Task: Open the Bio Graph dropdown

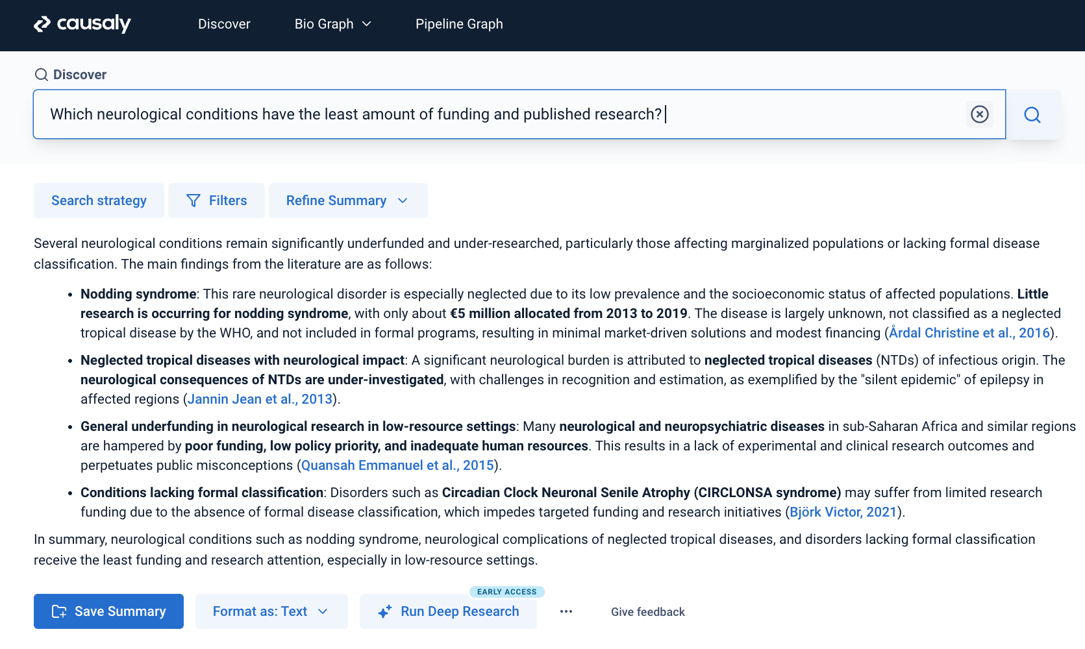Action: pyautogui.click(x=332, y=24)
